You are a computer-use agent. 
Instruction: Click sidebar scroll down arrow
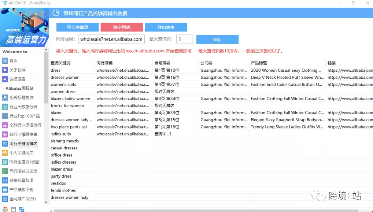tap(46, 202)
